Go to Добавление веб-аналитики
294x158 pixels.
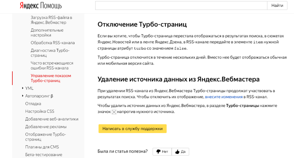click(x=52, y=119)
